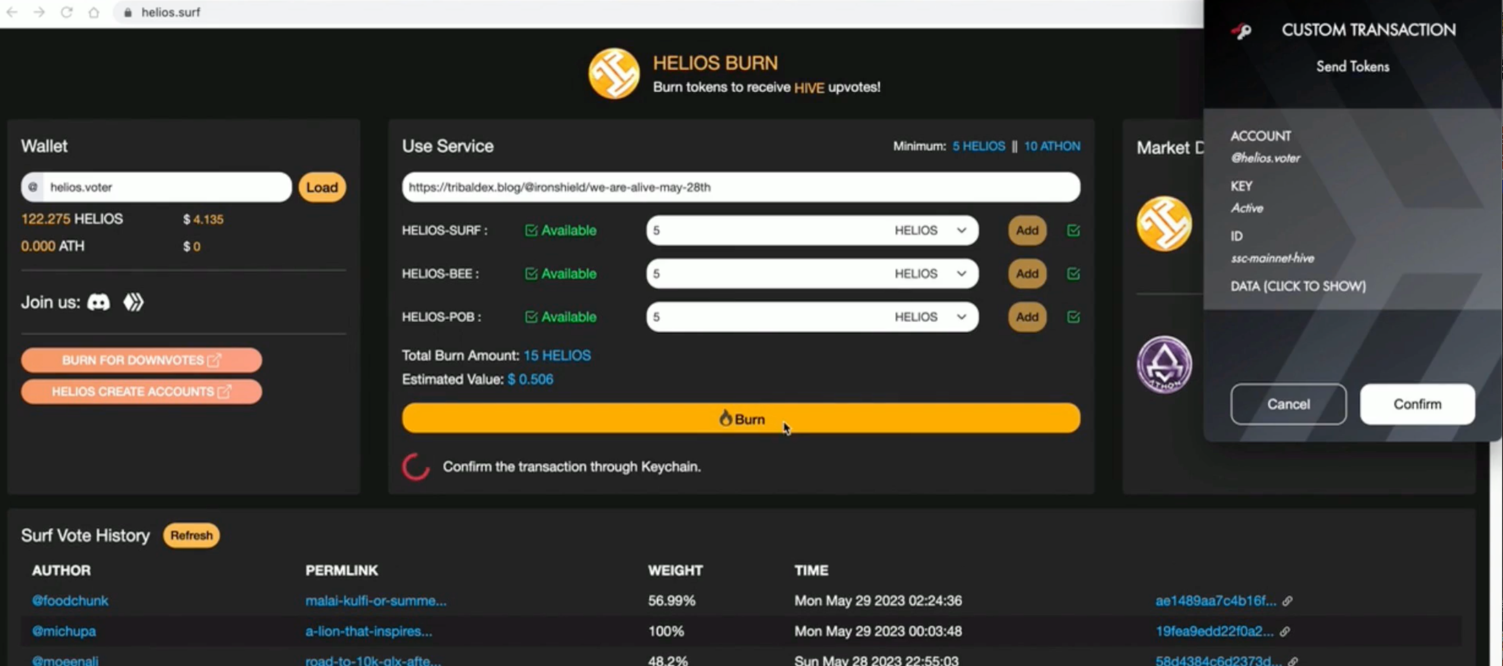Open link icon next to 58d4384c6d2373d
The width and height of the screenshot is (1503, 666).
pyautogui.click(x=1293, y=661)
